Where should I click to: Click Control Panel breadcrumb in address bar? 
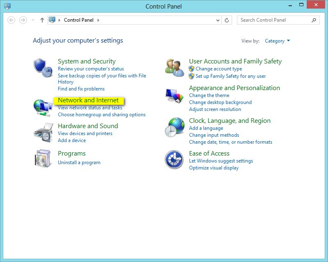click(x=79, y=20)
